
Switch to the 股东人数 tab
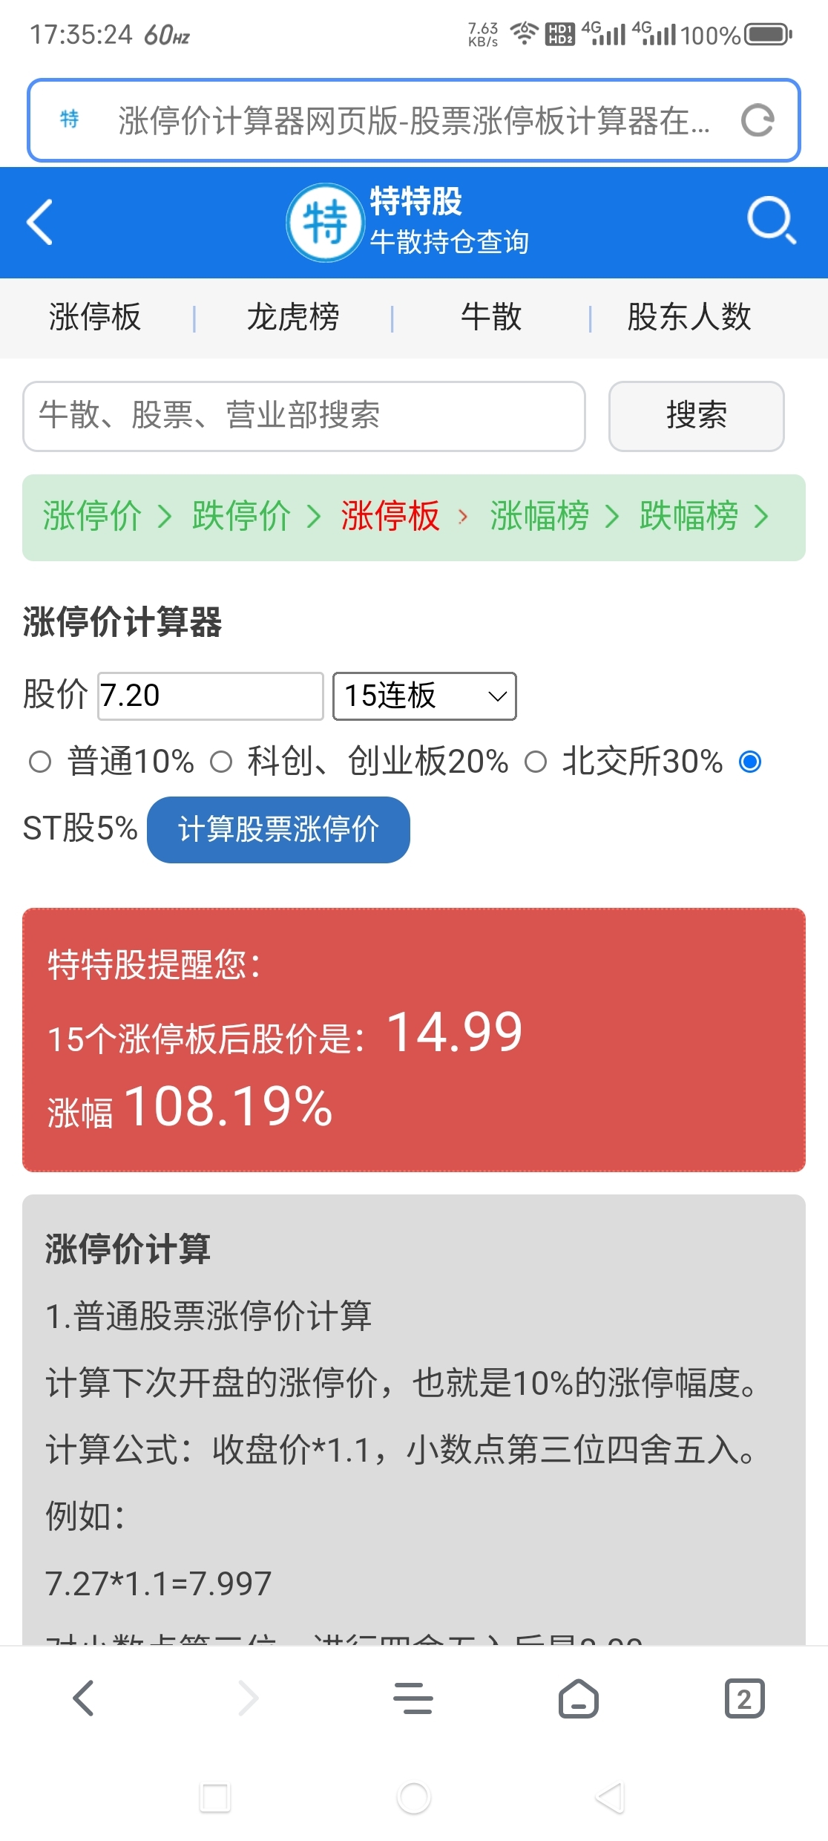point(689,318)
